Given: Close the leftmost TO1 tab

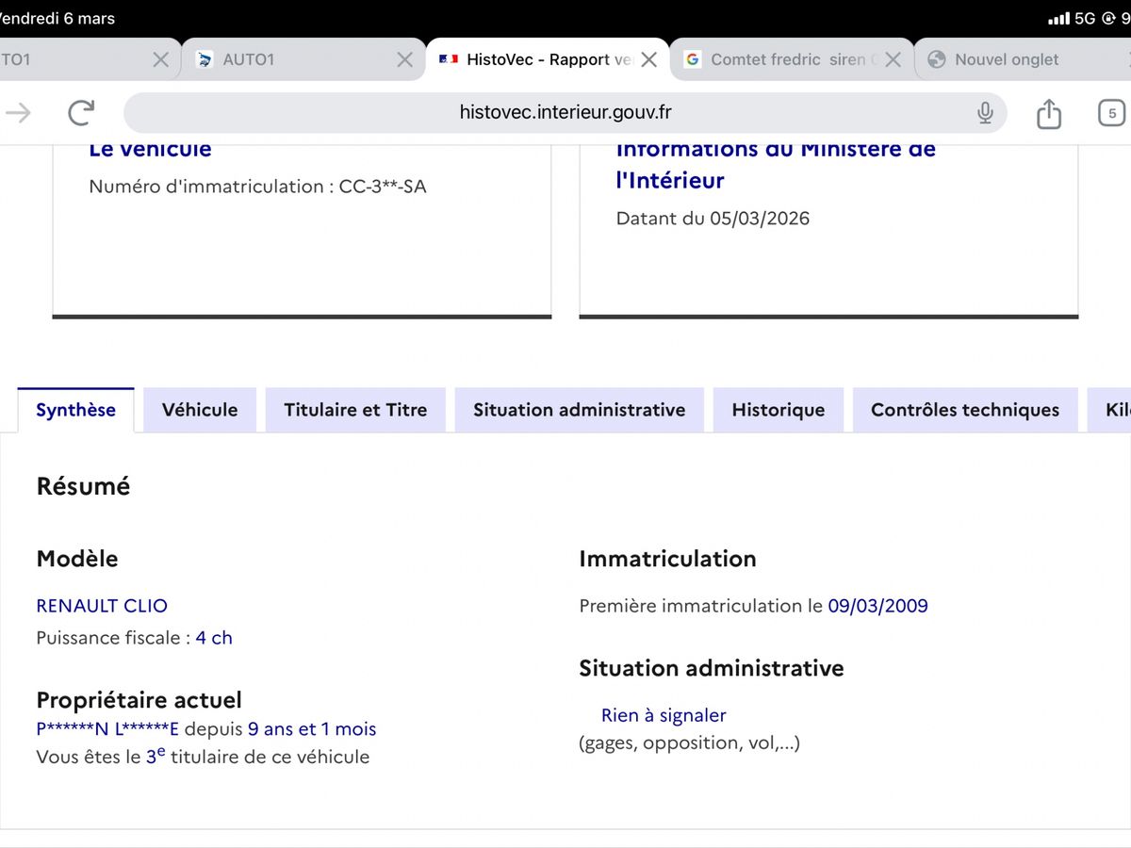Looking at the screenshot, I should (160, 58).
